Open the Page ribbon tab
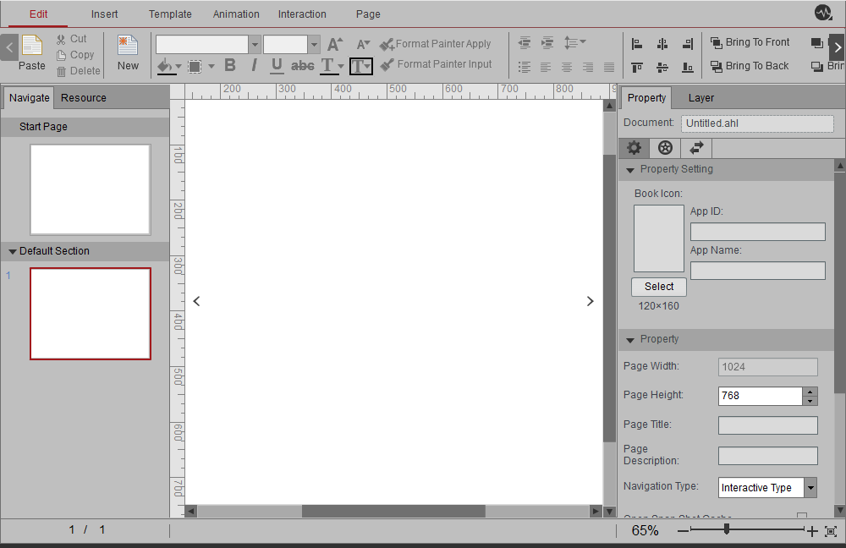Image resolution: width=846 pixels, height=548 pixels. (368, 14)
